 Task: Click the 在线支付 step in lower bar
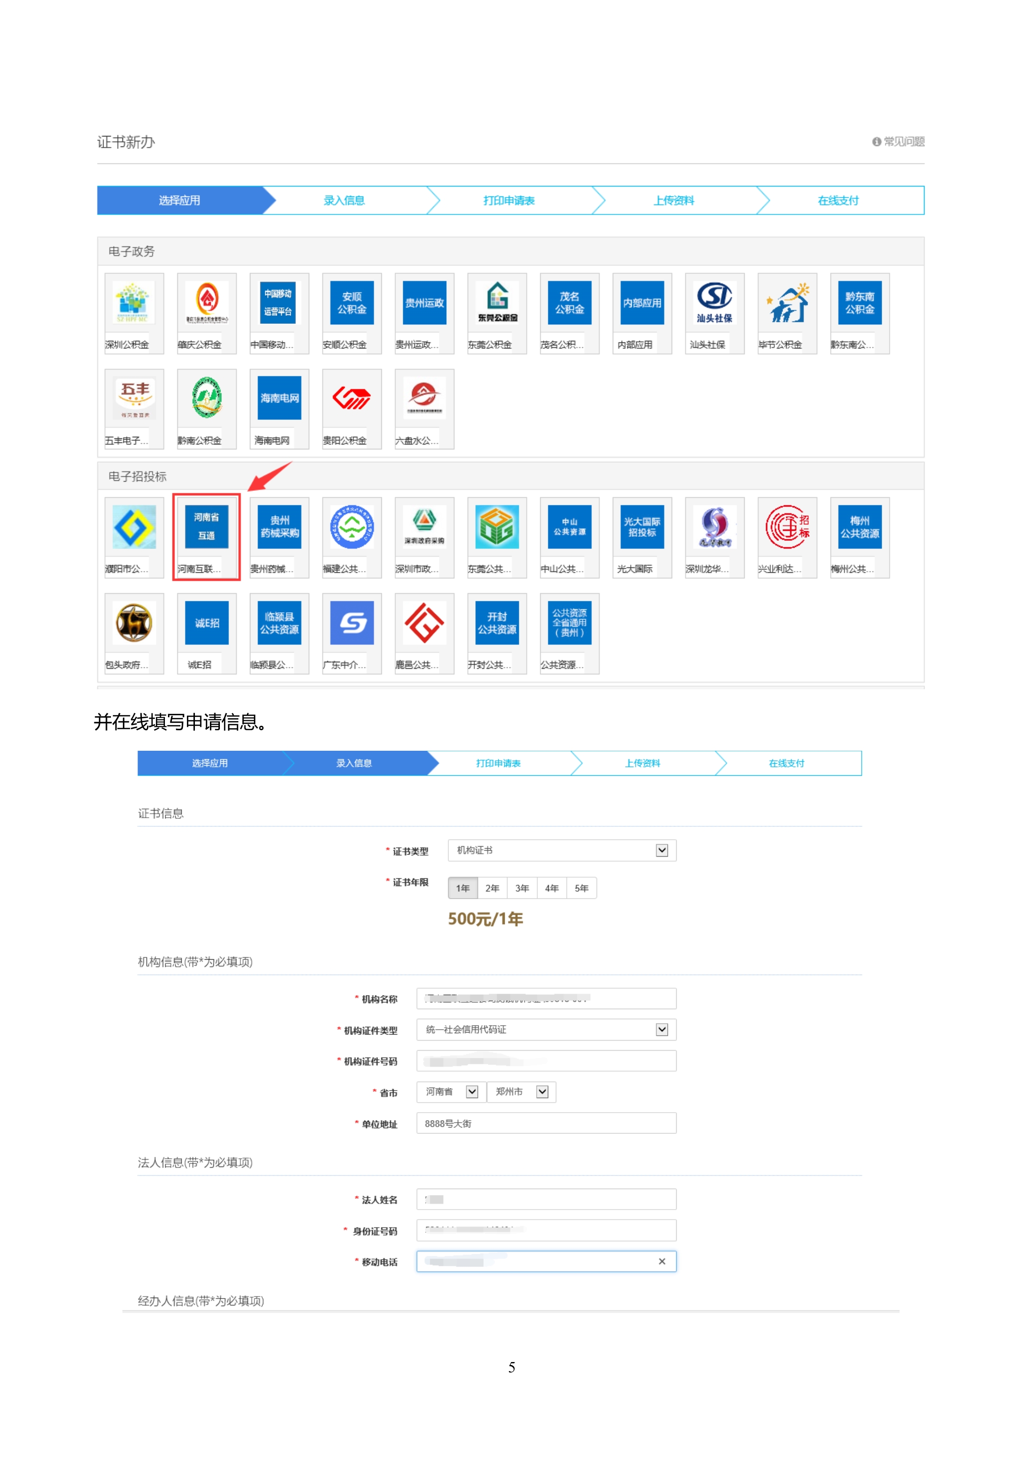coord(787,763)
